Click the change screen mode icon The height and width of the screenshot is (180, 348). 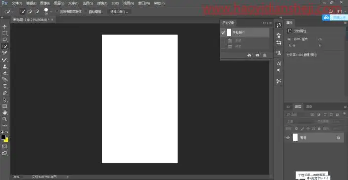pyautogui.click(x=4, y=153)
